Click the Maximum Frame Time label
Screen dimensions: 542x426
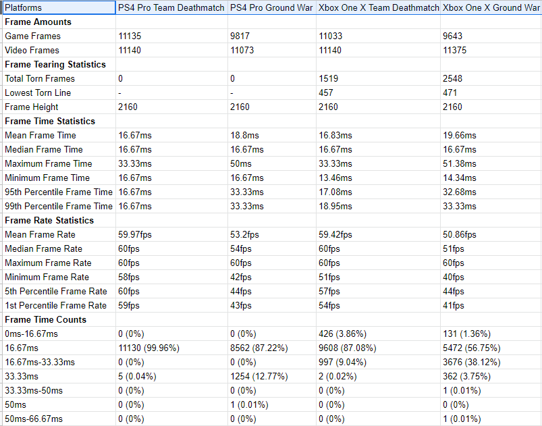click(49, 163)
